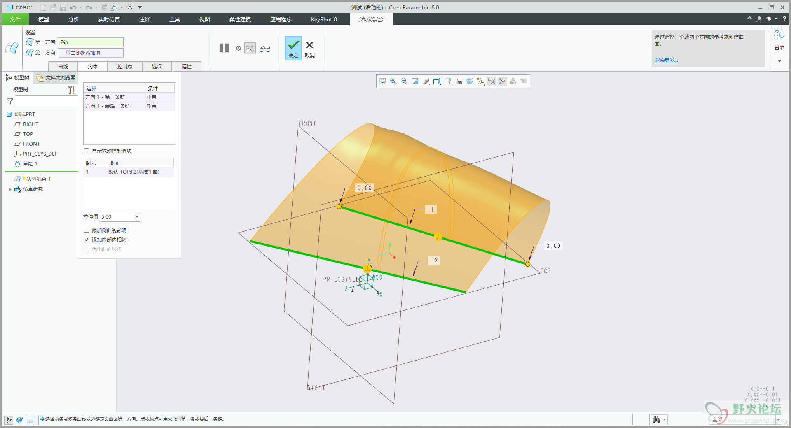Image resolution: width=791 pixels, height=428 pixels.
Task: Uncheck 添加内部边相切 checkbox
Action: 87,240
